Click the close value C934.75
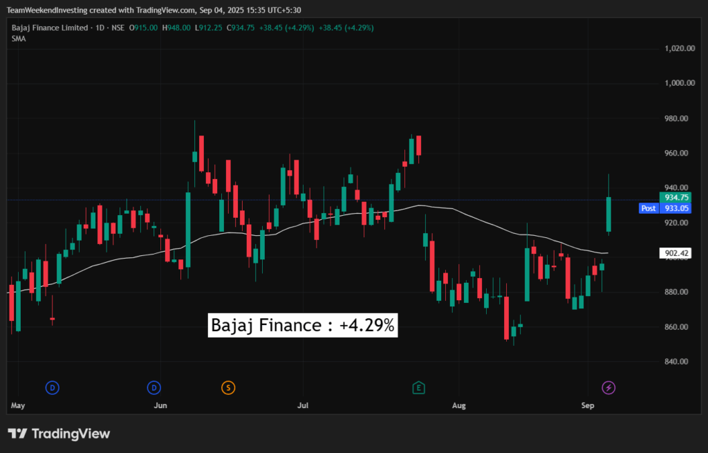The width and height of the screenshot is (708, 453). (x=241, y=28)
